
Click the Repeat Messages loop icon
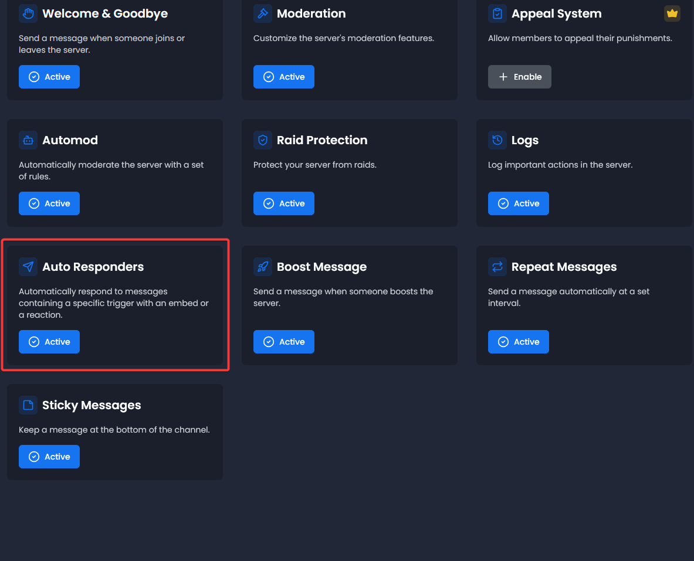[x=497, y=267]
